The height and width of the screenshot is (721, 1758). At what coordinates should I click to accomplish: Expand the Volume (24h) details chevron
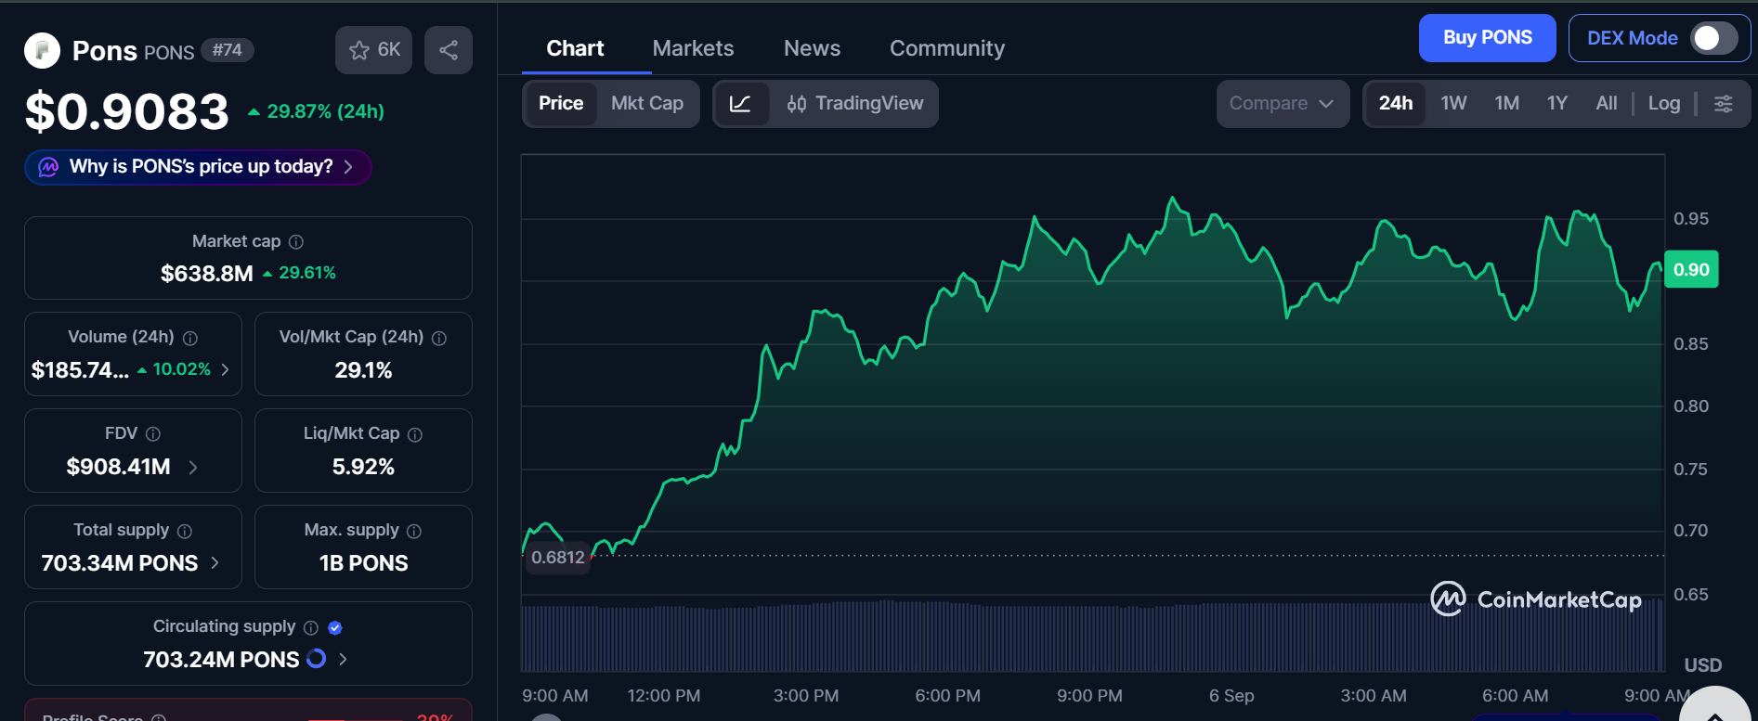tap(226, 369)
